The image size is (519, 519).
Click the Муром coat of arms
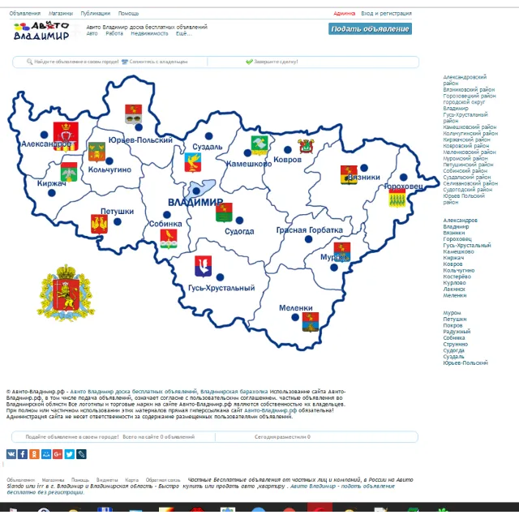tap(342, 252)
